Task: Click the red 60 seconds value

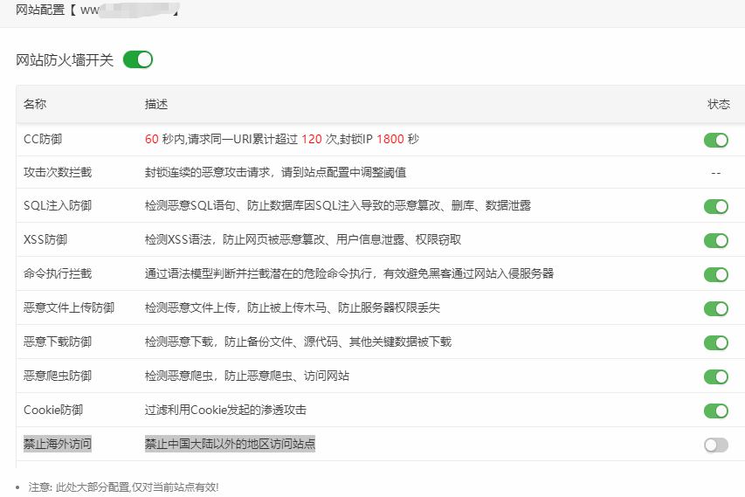Action: 152,139
